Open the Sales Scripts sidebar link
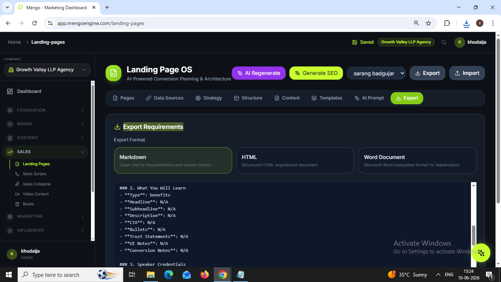Viewport: 501px width, 282px height. [34, 174]
